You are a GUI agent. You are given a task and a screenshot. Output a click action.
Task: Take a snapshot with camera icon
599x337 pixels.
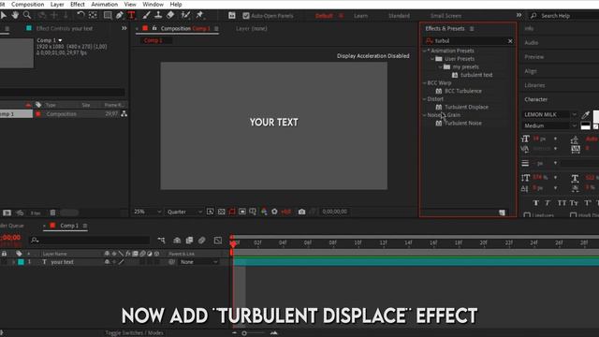click(301, 212)
